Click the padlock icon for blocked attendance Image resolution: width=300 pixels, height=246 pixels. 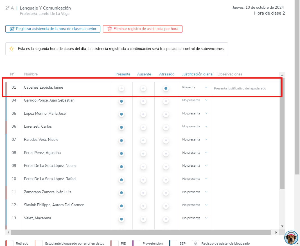point(195,243)
